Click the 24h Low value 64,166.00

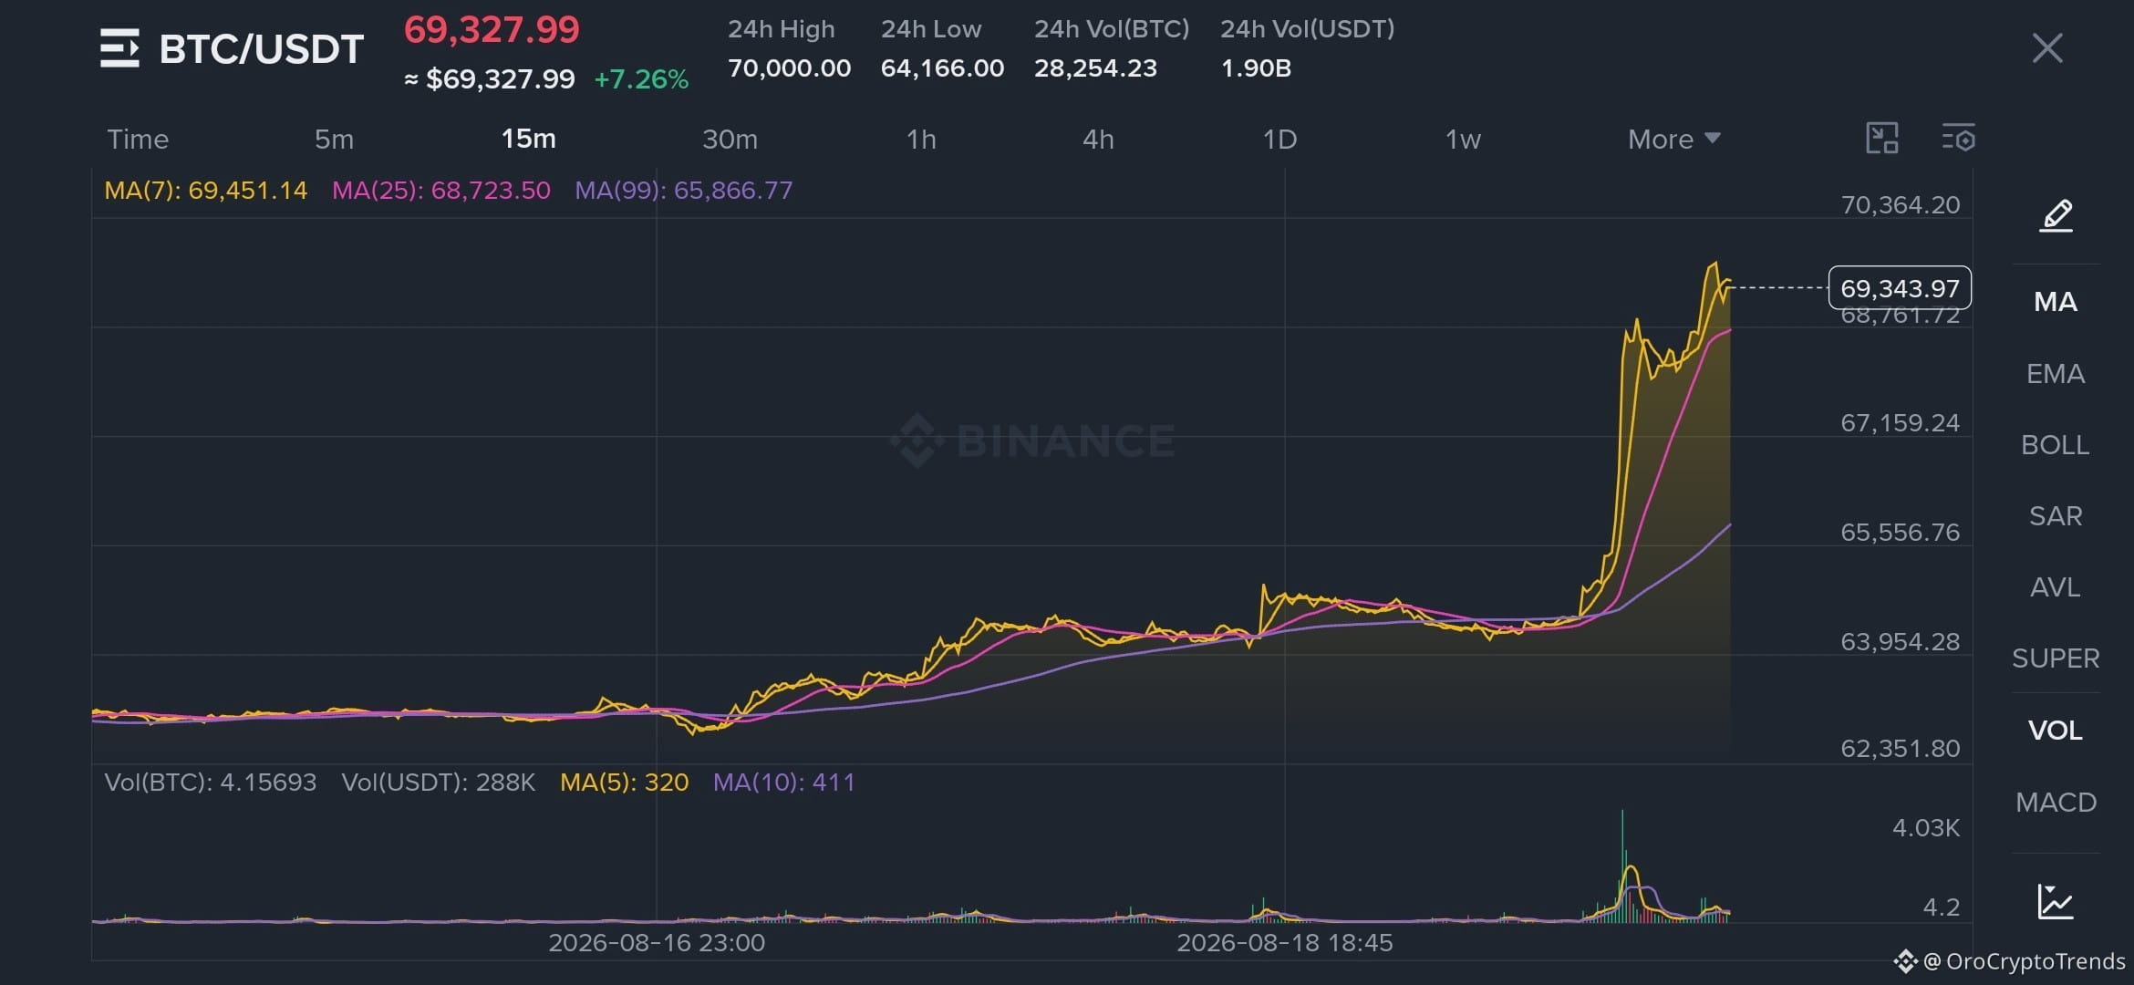coord(943,68)
